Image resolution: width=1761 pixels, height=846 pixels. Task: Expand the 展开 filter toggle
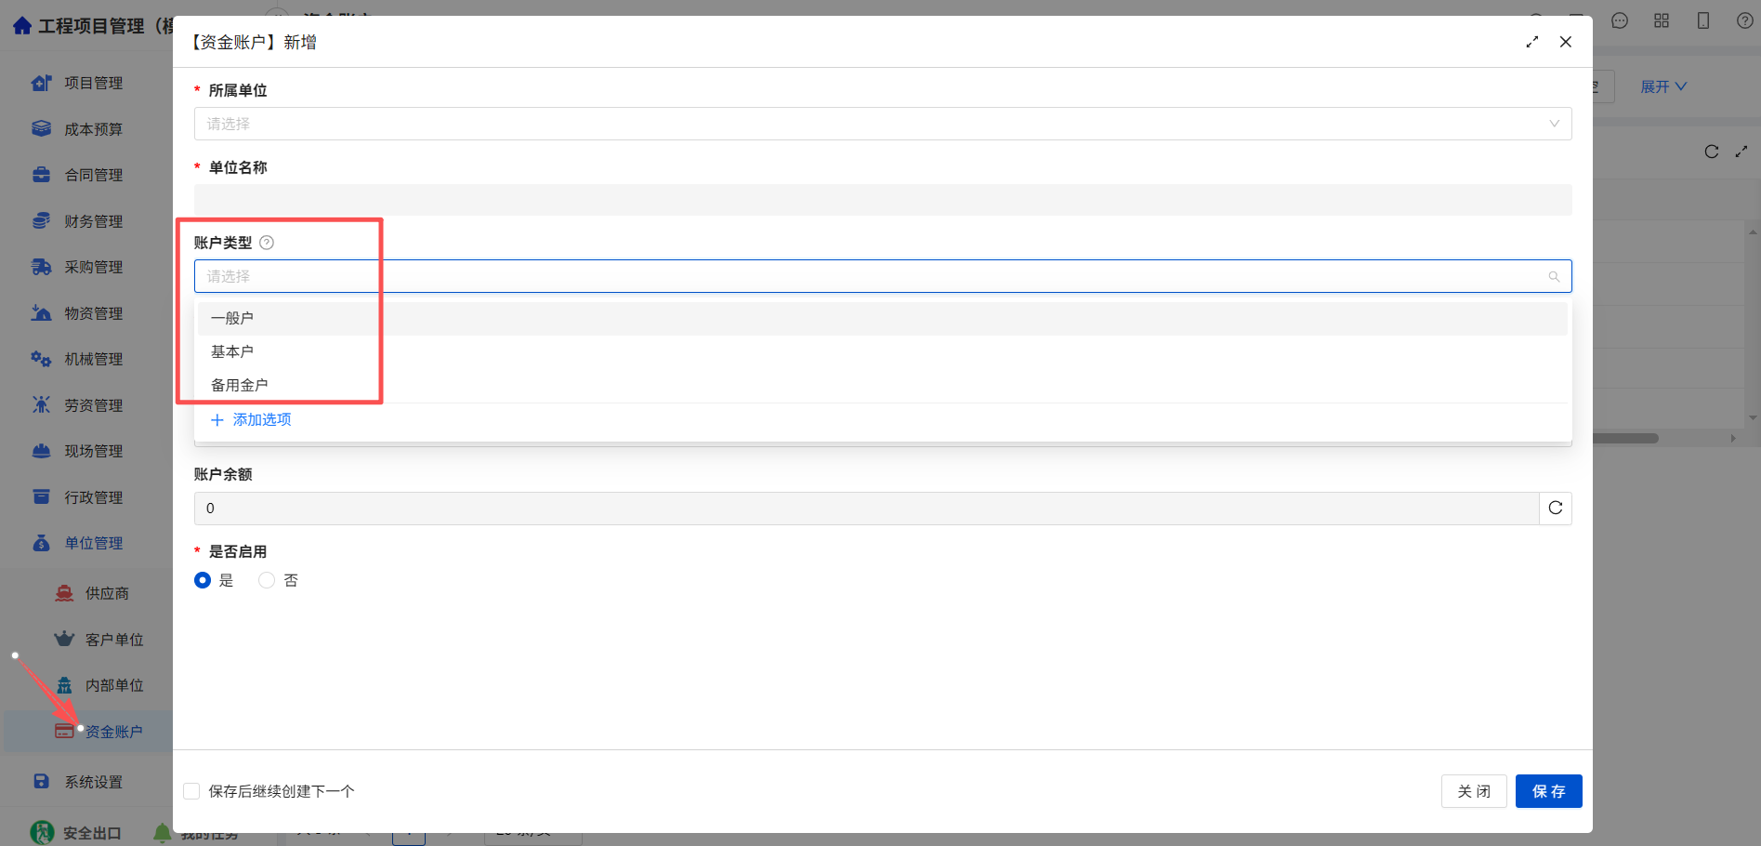coord(1663,86)
